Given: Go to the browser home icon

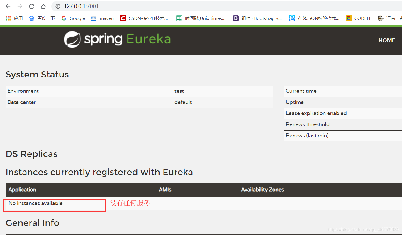Looking at the screenshot, I should pyautogui.click(x=43, y=6).
